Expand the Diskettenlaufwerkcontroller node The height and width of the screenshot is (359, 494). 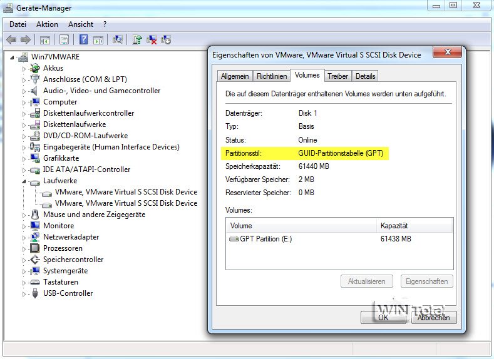(24, 114)
